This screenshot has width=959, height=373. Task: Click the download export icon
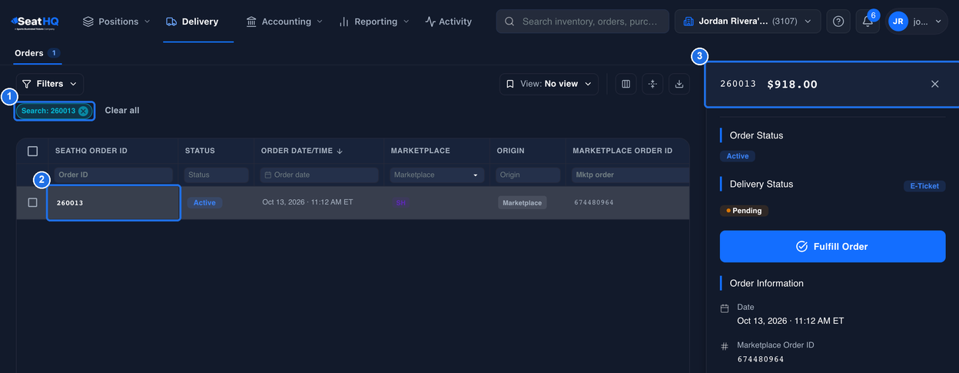(679, 84)
